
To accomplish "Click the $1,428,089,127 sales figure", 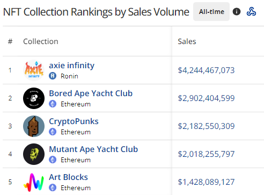I will click(x=206, y=182).
